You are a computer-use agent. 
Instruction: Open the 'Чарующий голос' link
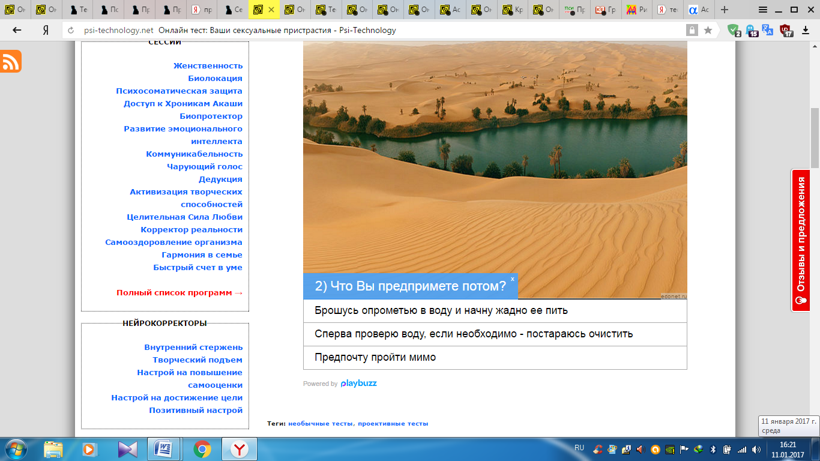(x=205, y=167)
